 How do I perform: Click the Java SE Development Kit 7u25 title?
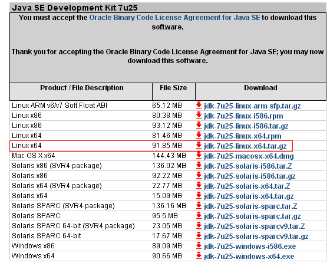click(x=75, y=8)
